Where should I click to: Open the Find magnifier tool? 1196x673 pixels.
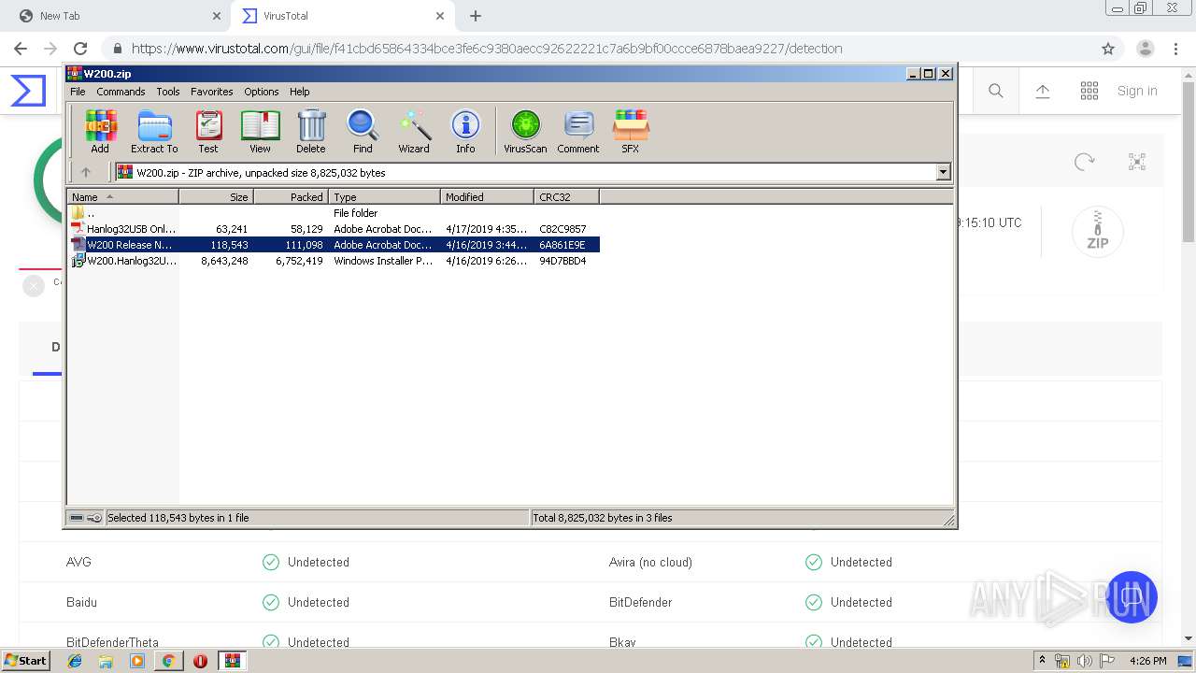[x=363, y=131]
